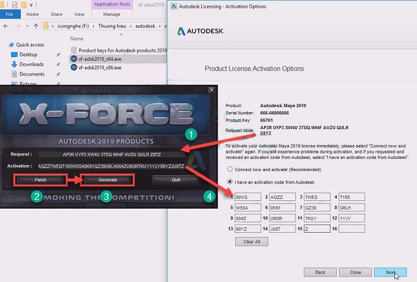
Task: Click activation code box 7 containing QZ39
Action: click(317, 208)
